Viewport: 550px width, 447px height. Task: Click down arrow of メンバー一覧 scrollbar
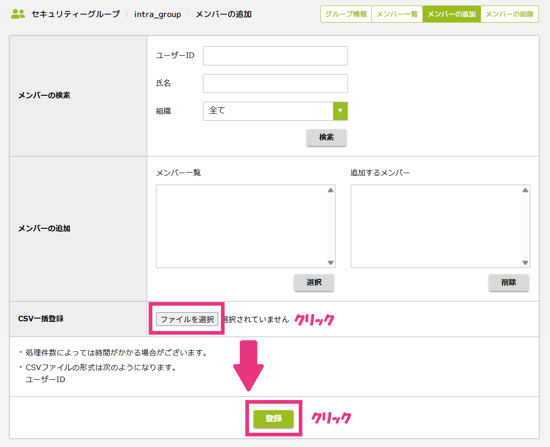(330, 262)
